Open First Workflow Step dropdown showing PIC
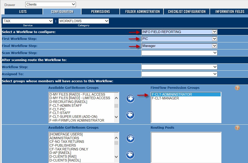Image resolution: width=248 pixels, height=163 pixels. tap(179, 39)
